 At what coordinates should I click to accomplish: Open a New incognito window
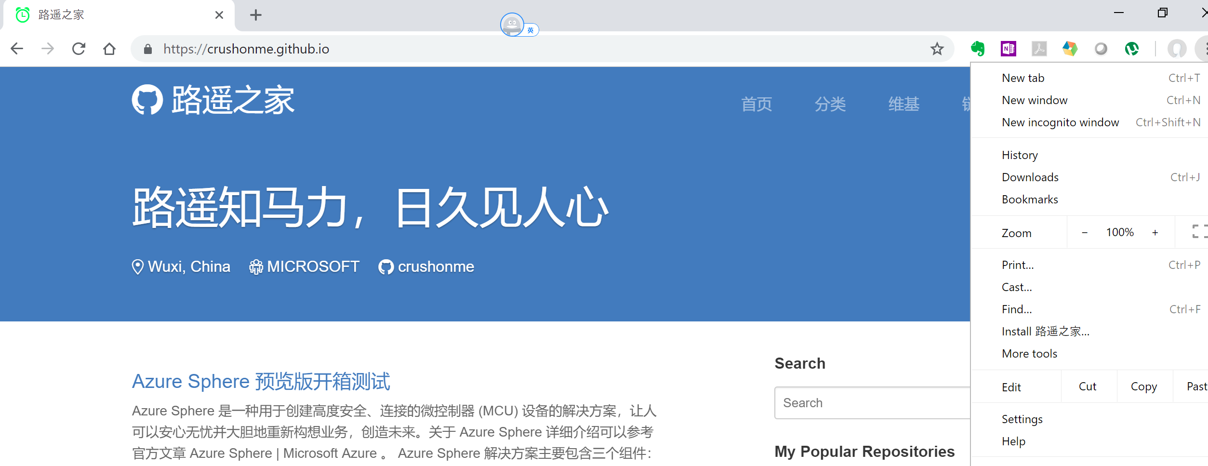[x=1089, y=122]
